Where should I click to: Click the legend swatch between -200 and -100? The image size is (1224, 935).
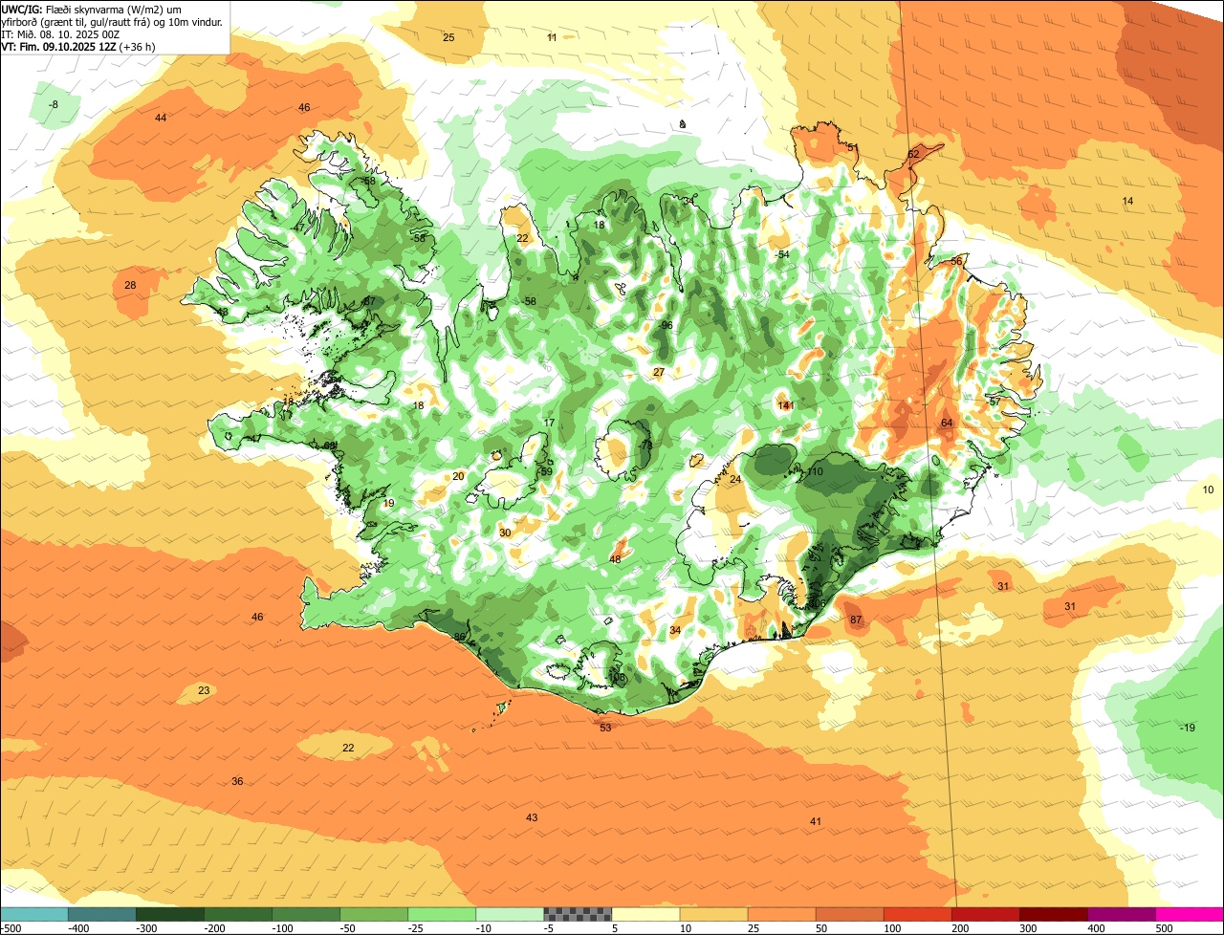[238, 914]
